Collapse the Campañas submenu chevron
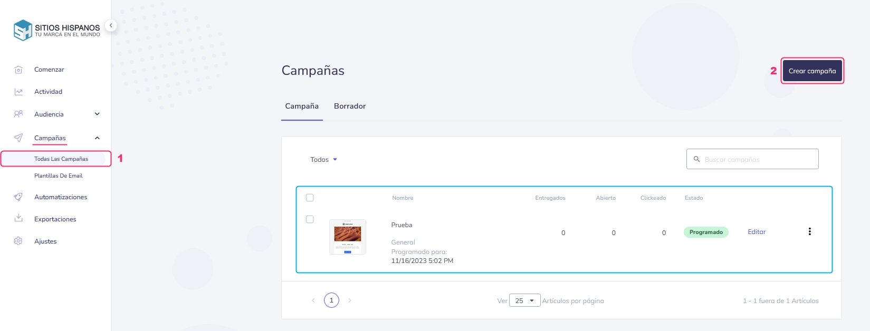Viewport: 870px width, 331px height. point(97,138)
